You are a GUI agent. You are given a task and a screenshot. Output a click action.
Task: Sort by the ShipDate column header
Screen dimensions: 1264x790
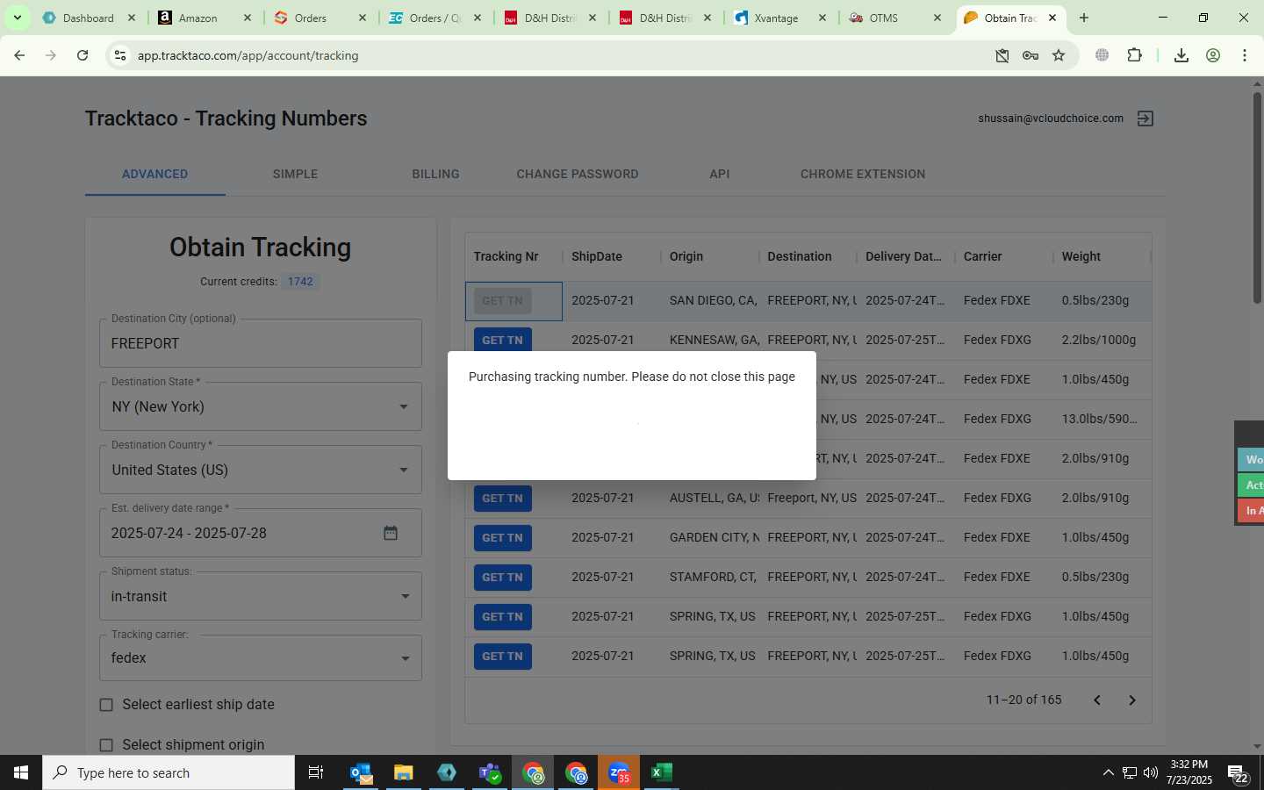point(597,256)
